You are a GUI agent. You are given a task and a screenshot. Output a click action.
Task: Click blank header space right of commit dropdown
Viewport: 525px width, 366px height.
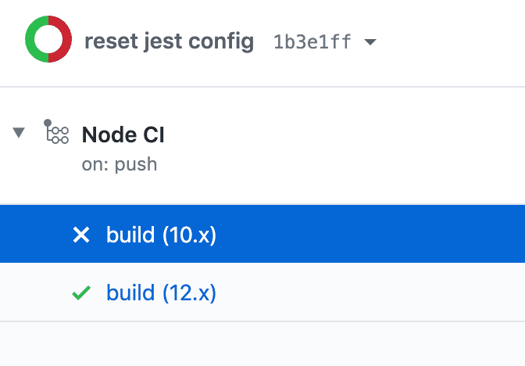(x=453, y=41)
